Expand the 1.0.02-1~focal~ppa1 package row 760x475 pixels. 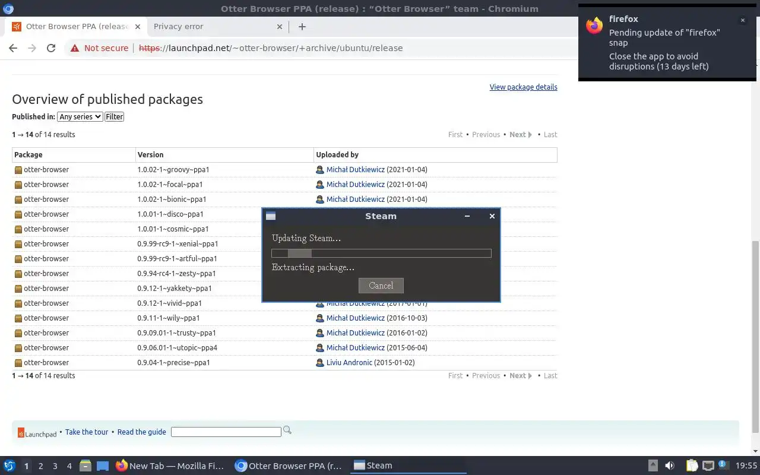(x=284, y=184)
